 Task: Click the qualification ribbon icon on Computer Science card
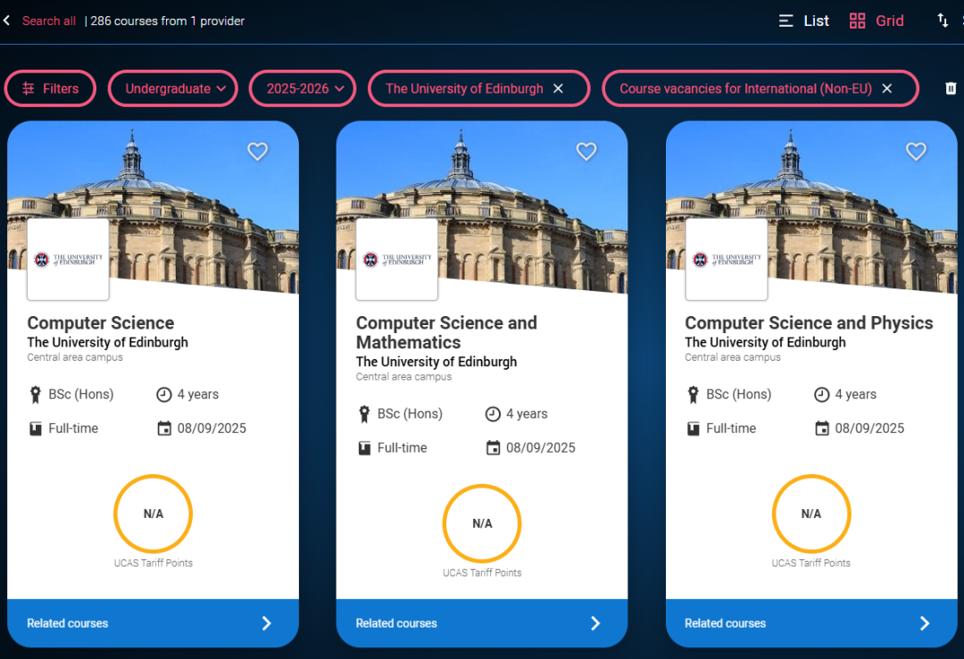point(35,395)
